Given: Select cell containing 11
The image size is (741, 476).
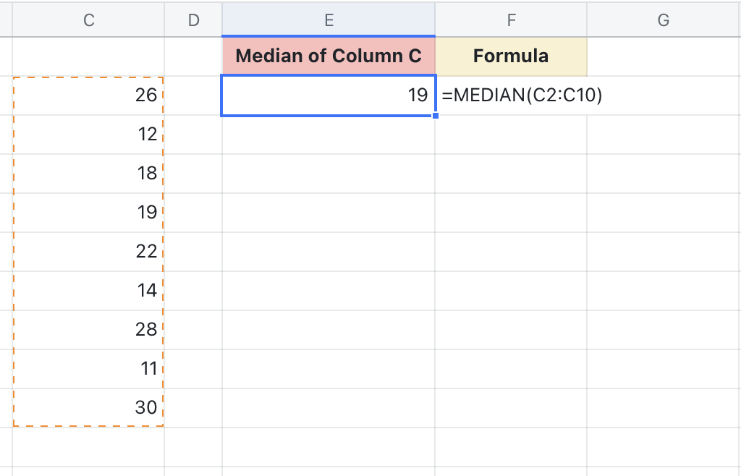Looking at the screenshot, I should (x=88, y=368).
